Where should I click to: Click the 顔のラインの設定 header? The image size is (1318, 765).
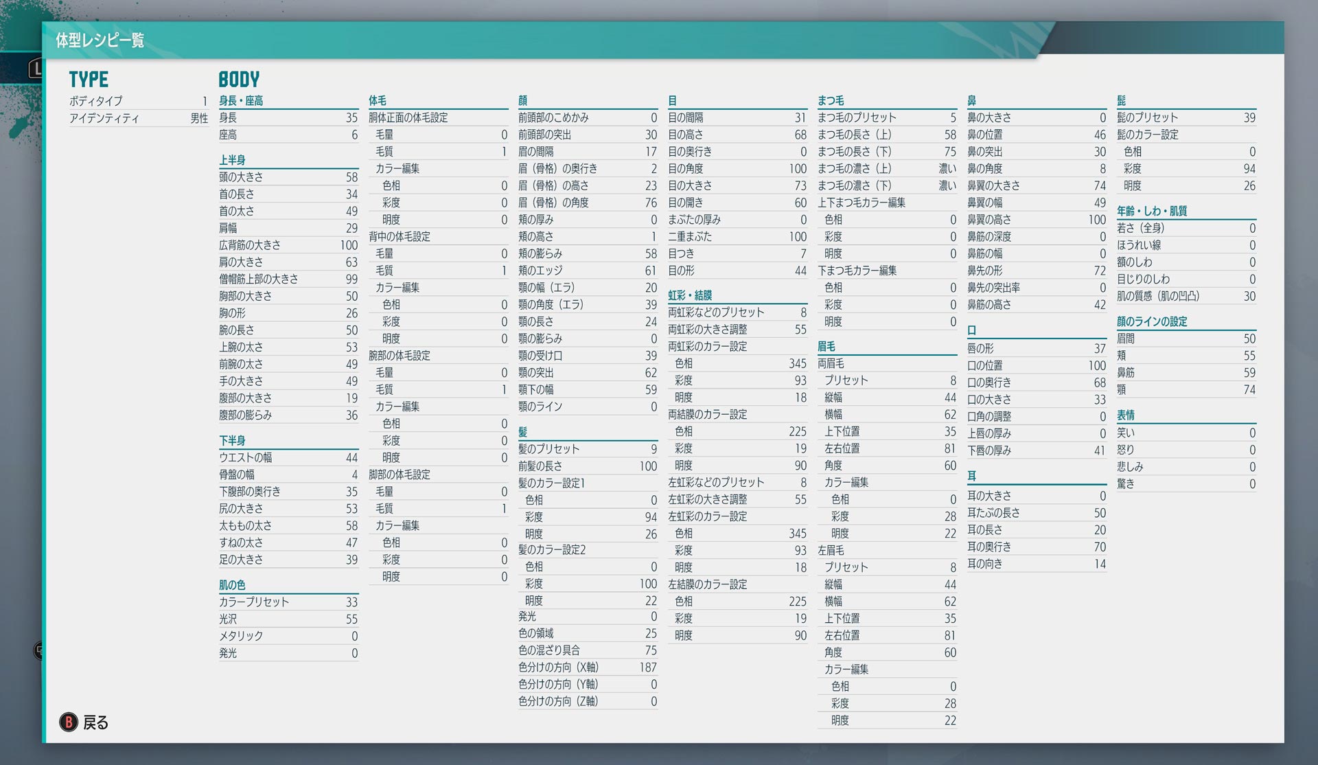(x=1152, y=321)
